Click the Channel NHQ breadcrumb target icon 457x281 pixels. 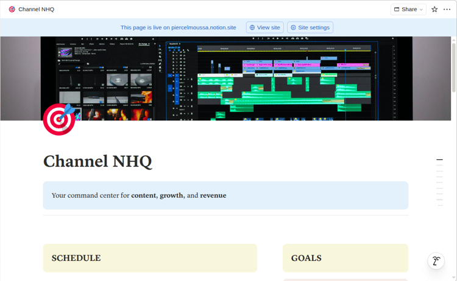click(x=12, y=9)
